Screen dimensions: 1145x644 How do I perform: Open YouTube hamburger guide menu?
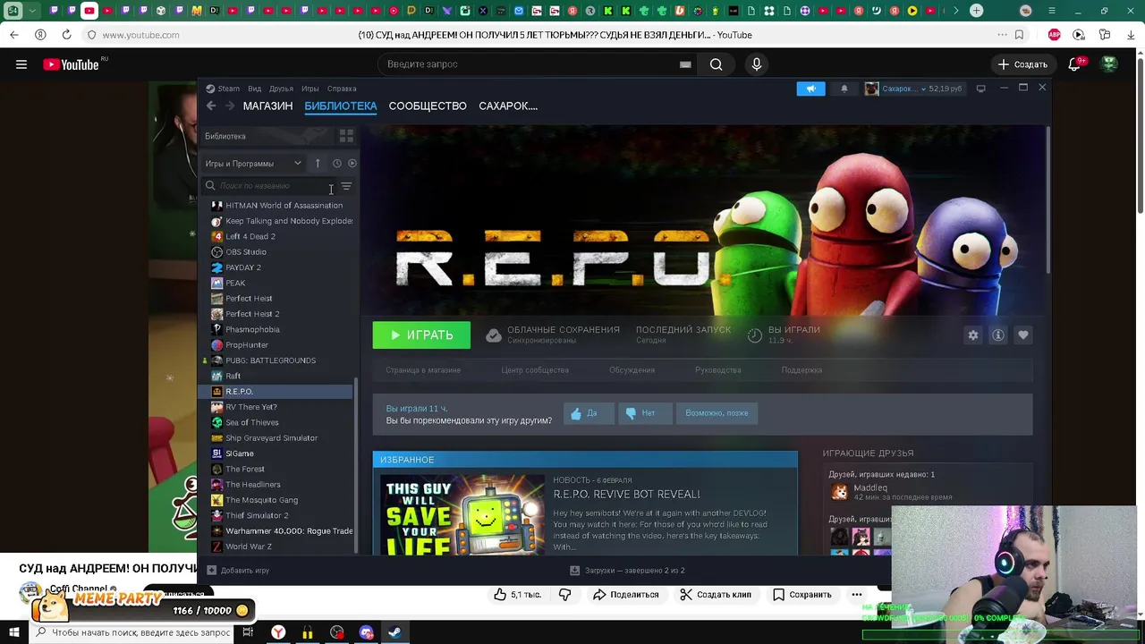pyautogui.click(x=21, y=64)
